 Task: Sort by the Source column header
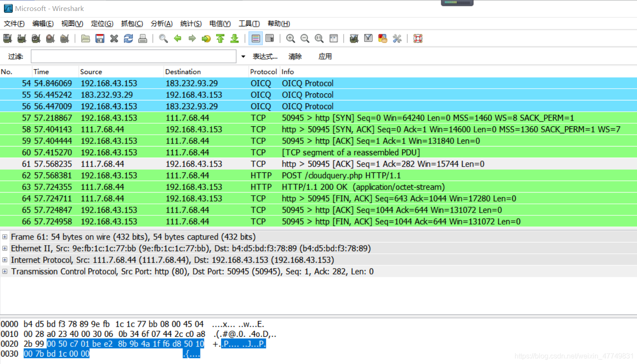point(121,71)
